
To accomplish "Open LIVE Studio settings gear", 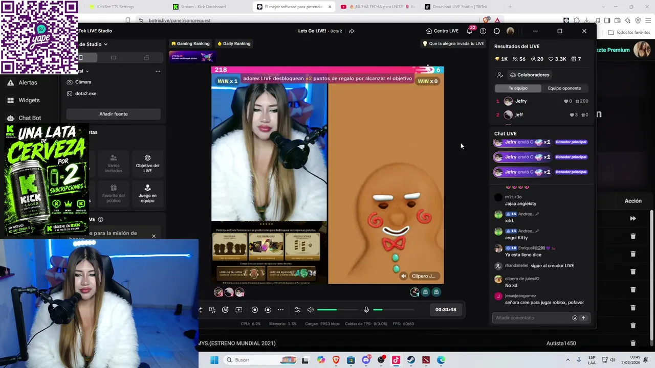I will (x=496, y=31).
